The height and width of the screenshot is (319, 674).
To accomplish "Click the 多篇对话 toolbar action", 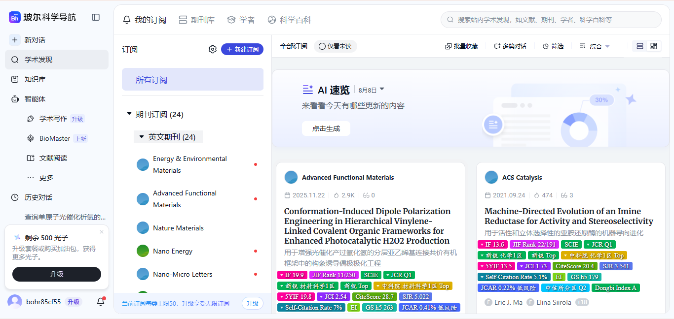I will (x=510, y=46).
